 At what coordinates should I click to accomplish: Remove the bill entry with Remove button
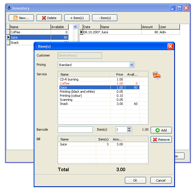[x=161, y=140]
